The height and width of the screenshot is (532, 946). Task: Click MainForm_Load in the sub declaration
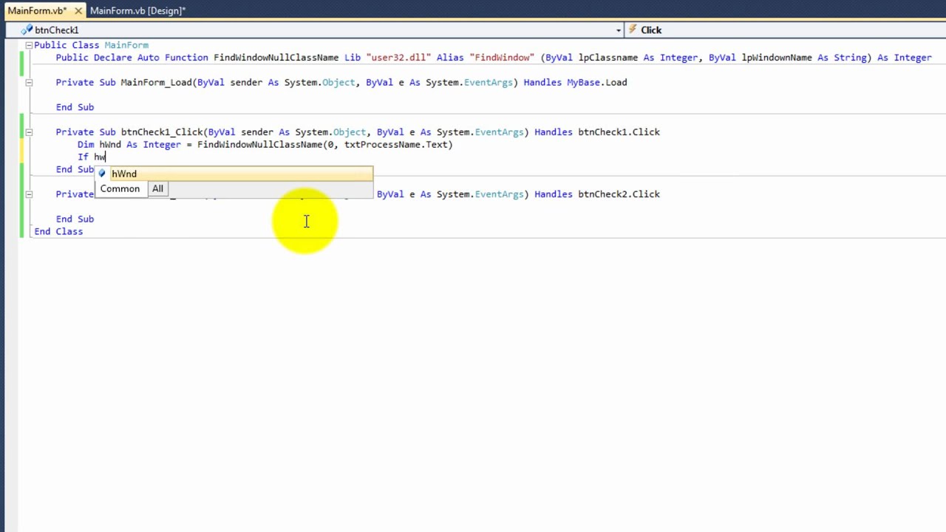[x=156, y=83]
